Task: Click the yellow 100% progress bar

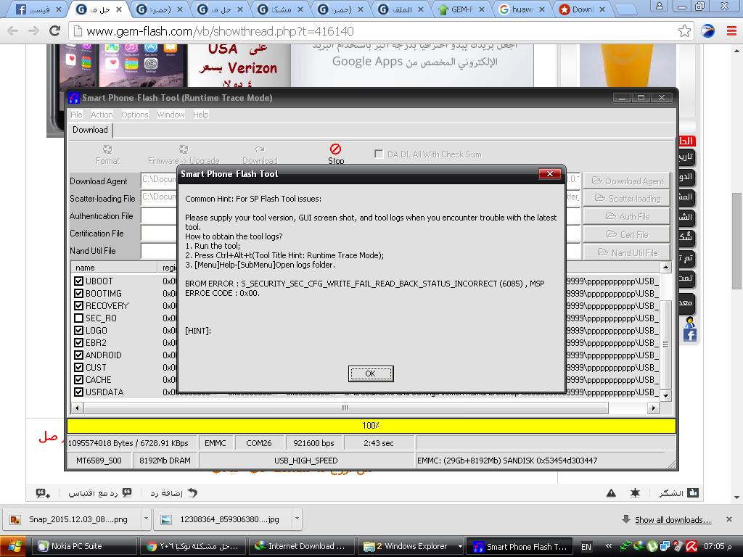Action: [x=371, y=425]
